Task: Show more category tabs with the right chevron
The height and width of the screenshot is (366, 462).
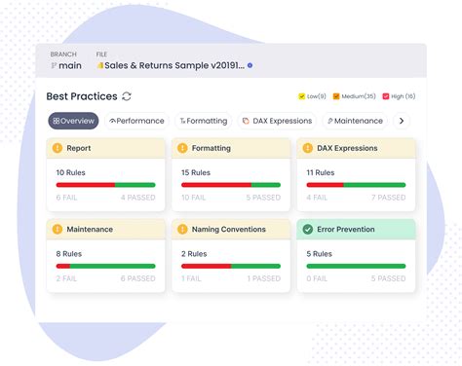Action: pos(402,121)
